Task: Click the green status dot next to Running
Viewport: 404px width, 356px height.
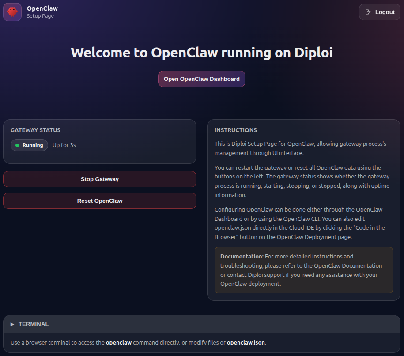Action: pos(17,144)
